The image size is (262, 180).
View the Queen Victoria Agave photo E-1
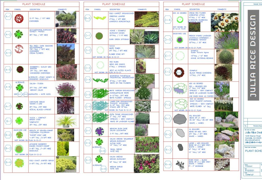pos(225,57)
